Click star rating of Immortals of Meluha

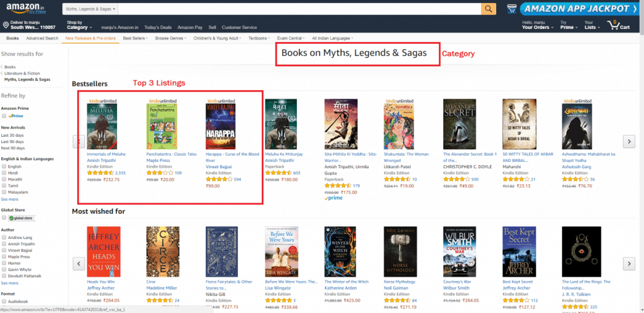(100, 173)
